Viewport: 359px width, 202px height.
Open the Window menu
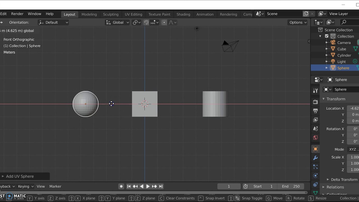pyautogui.click(x=34, y=14)
